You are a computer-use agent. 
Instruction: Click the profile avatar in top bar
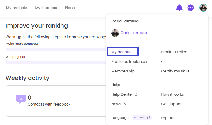click(203, 8)
